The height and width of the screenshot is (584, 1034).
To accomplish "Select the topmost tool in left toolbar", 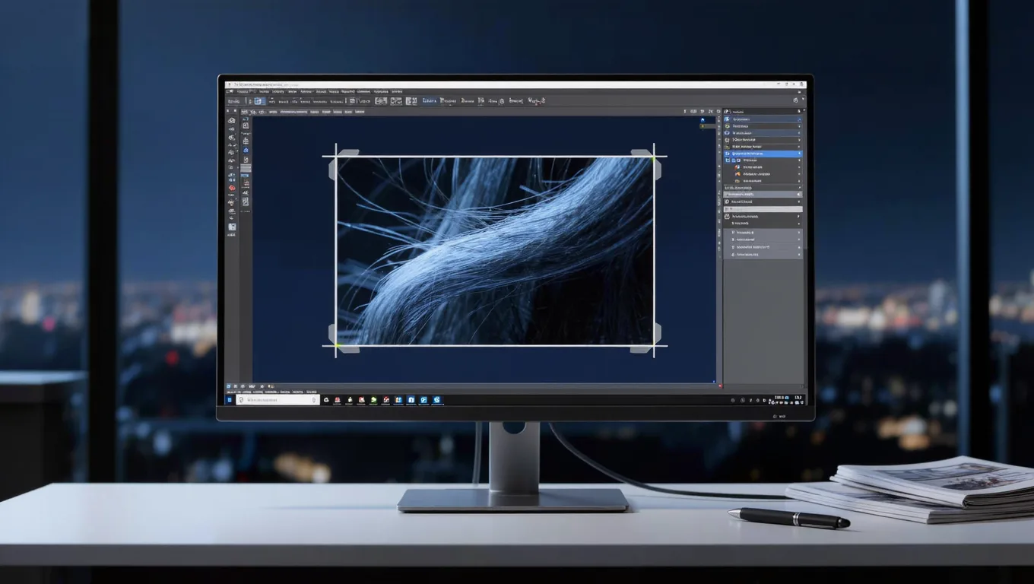I will tap(231, 120).
